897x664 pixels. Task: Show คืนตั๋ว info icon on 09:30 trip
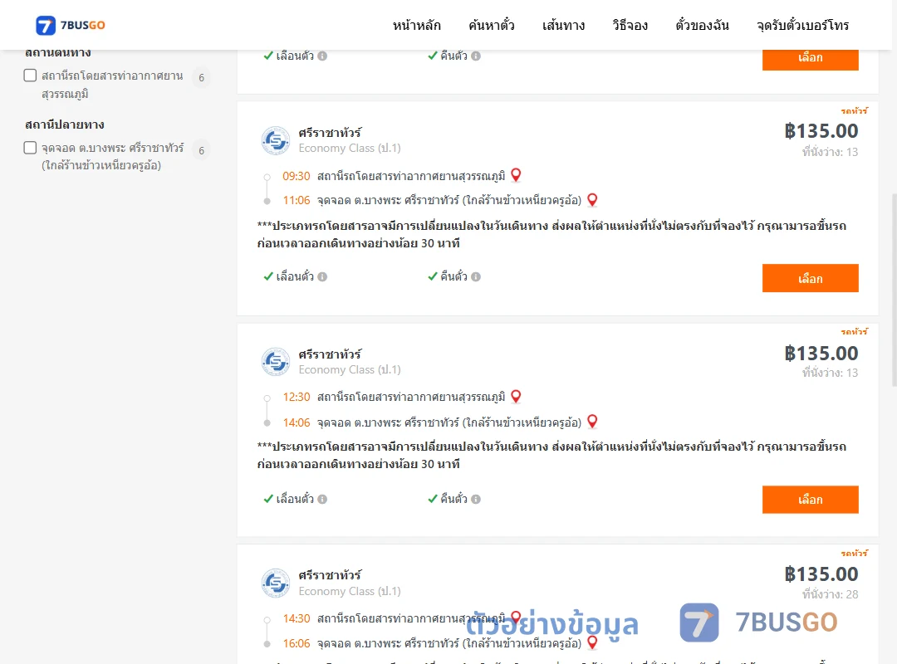(x=476, y=277)
